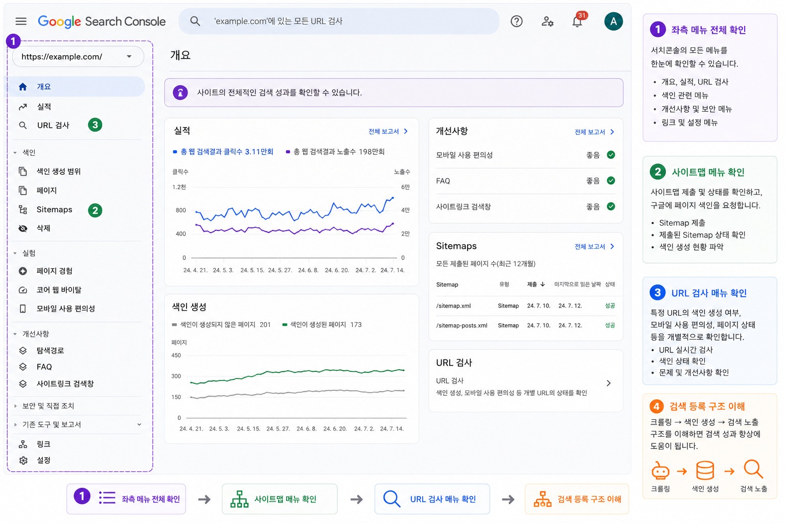Screen dimensions: 785x523
Task: Click the layers icon beside 탐색경로
Action: (22, 350)
